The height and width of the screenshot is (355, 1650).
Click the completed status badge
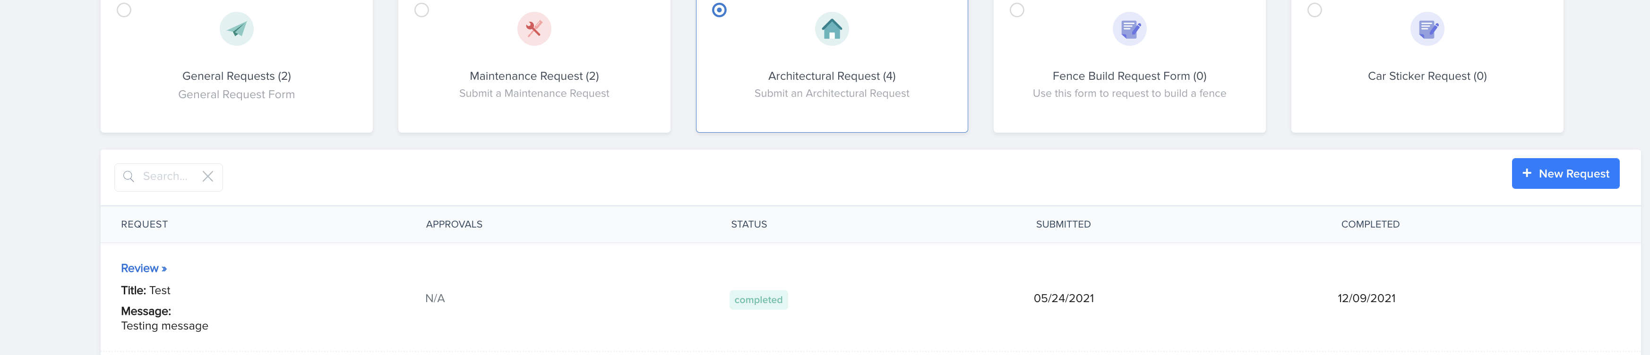click(758, 300)
